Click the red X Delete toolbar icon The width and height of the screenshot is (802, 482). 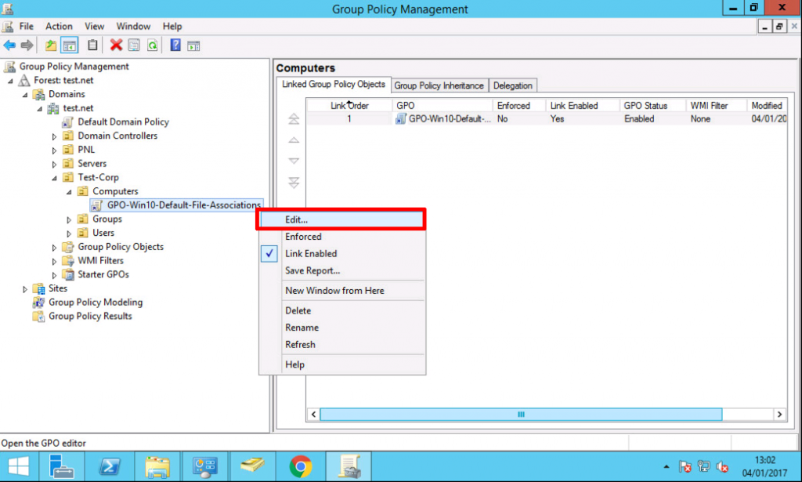coord(116,45)
